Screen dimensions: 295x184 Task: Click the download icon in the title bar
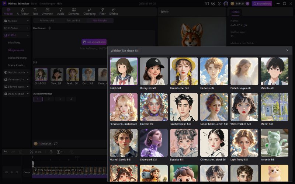coord(219,4)
